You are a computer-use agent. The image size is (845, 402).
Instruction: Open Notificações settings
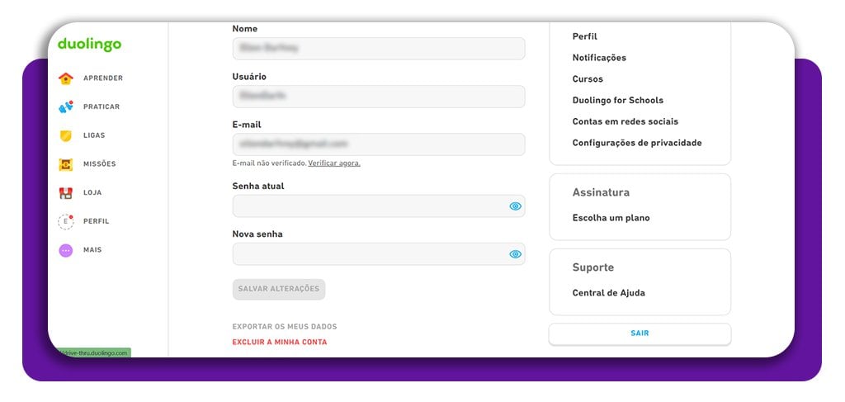pos(599,58)
